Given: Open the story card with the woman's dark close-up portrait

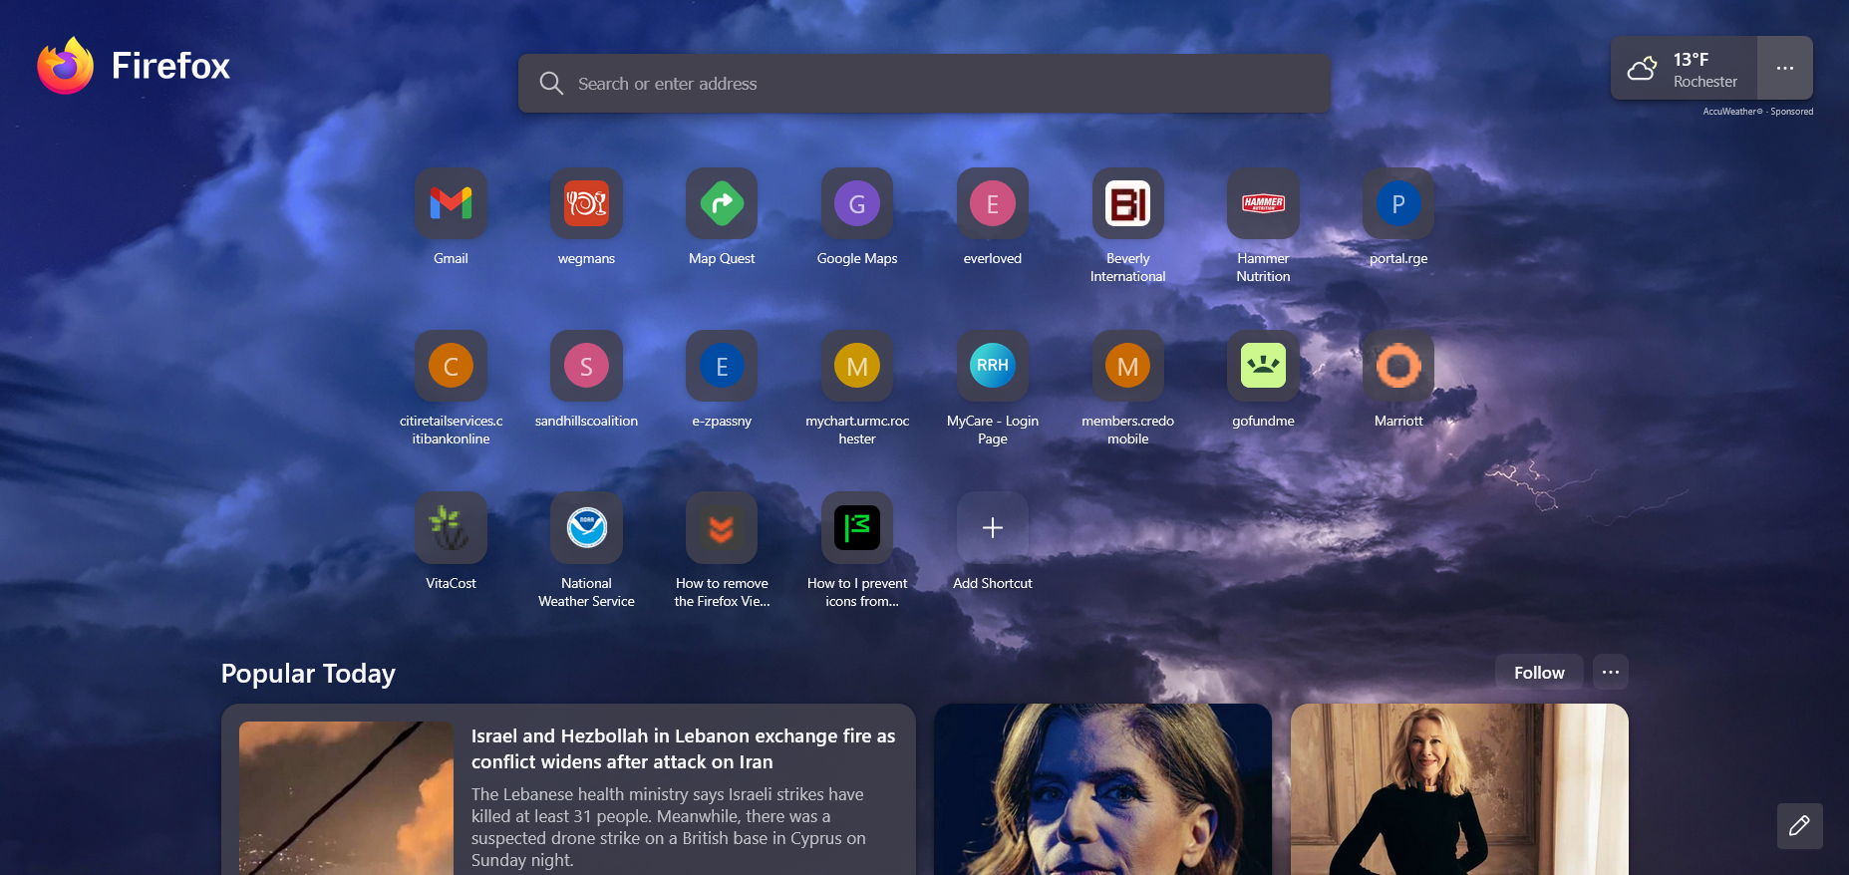Looking at the screenshot, I should [1102, 789].
